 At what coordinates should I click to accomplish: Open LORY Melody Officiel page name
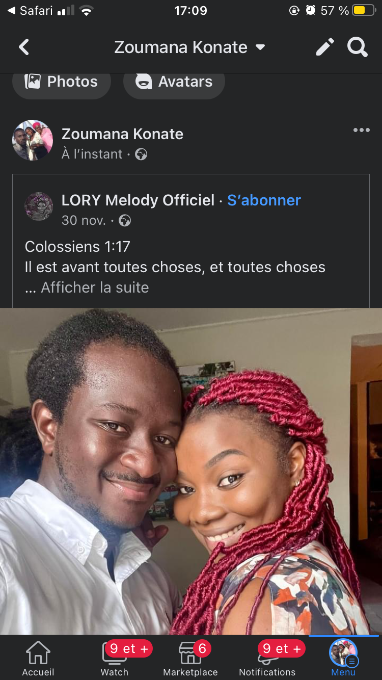(x=138, y=200)
